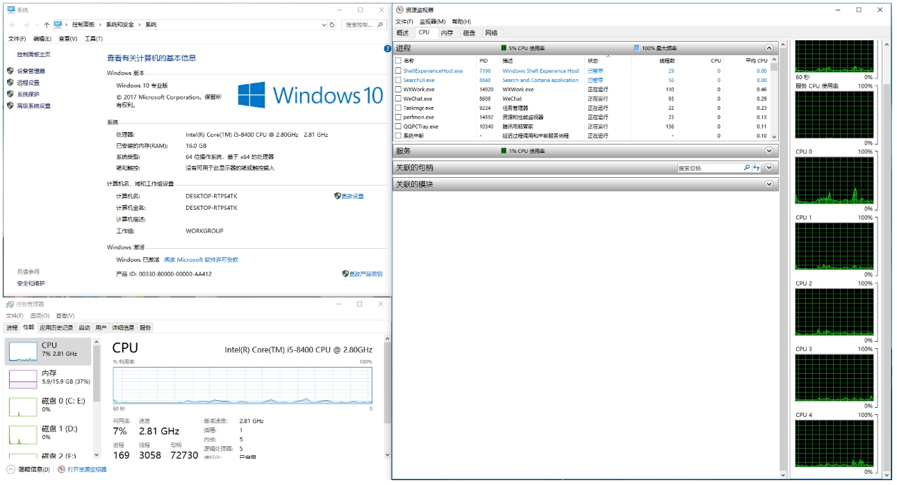Image resolution: width=897 pixels, height=485 pixels.
Task: Expand the 关联的句柄 section chevron
Action: coord(769,167)
